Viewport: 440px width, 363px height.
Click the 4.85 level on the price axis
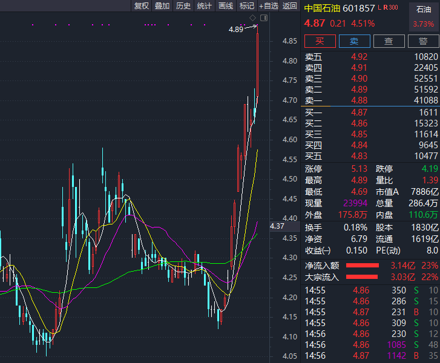click(x=289, y=41)
